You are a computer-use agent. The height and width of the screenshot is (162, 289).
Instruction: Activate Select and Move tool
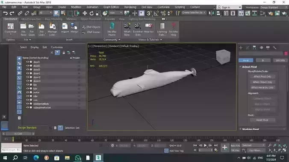point(85,13)
